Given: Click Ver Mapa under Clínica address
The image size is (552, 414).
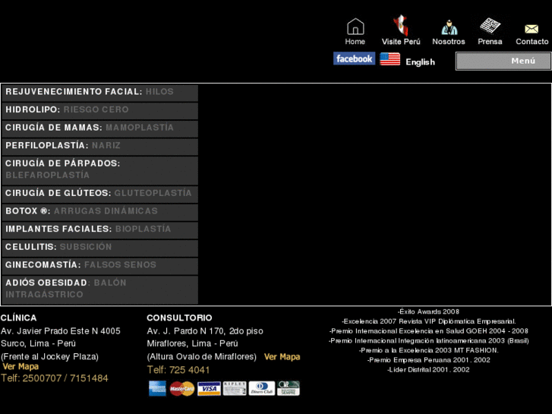Looking at the screenshot, I should pos(21,366).
